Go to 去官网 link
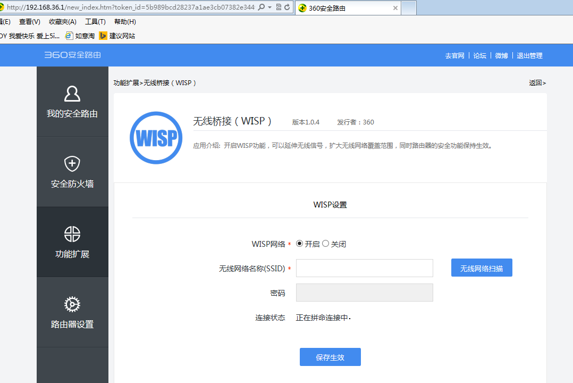The width and height of the screenshot is (573, 383). pos(454,56)
